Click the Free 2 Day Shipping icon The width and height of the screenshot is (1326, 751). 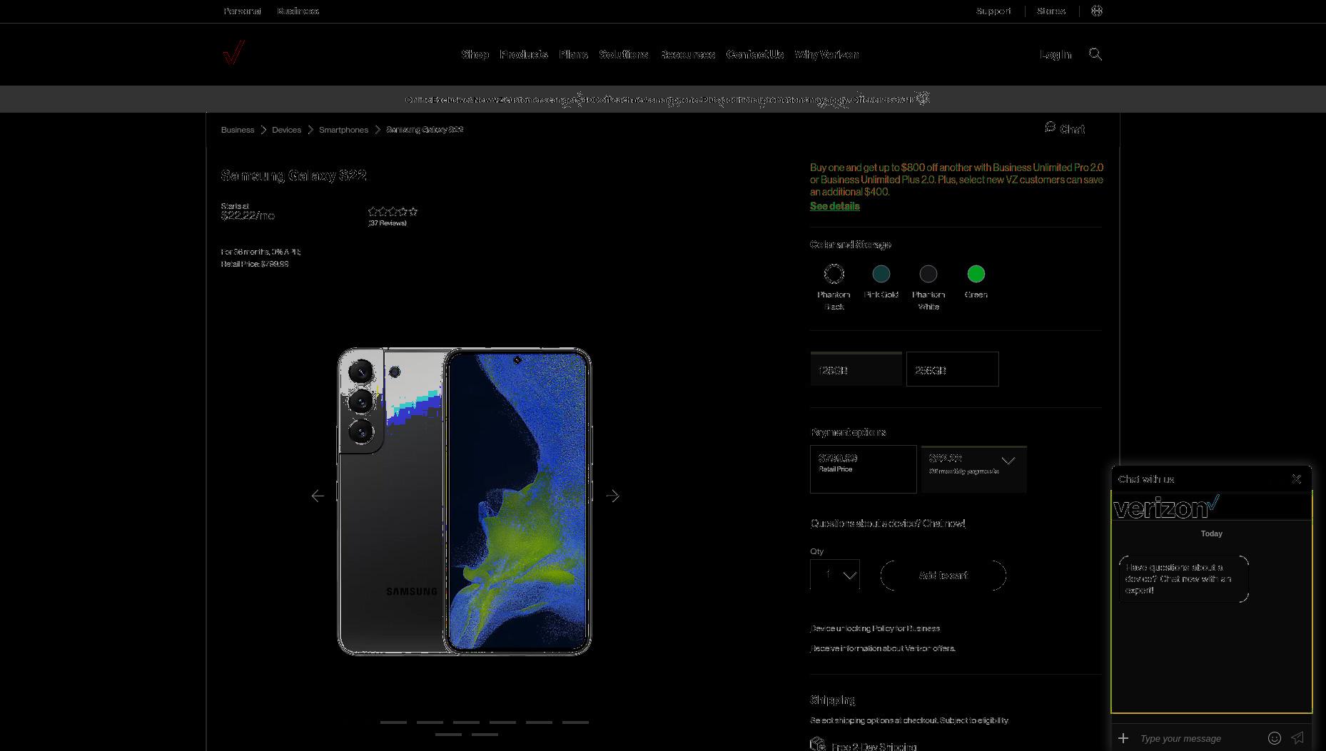point(818,744)
